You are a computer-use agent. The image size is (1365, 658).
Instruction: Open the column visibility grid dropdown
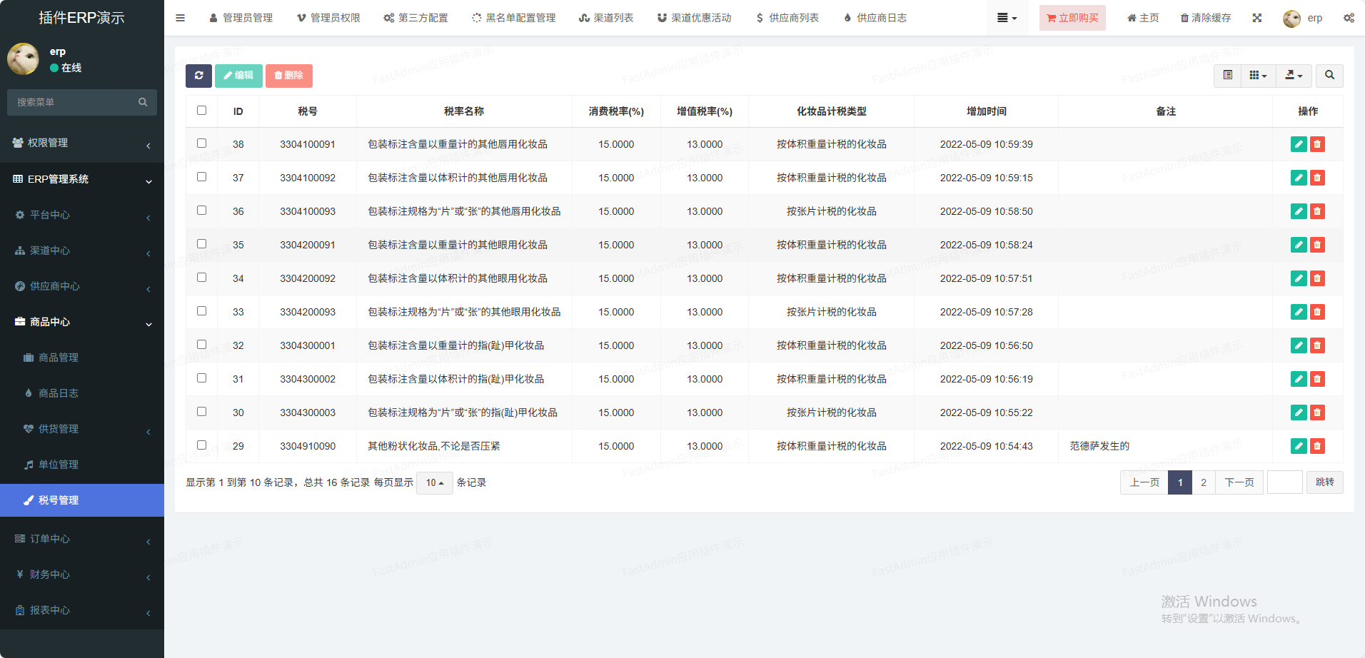1257,76
